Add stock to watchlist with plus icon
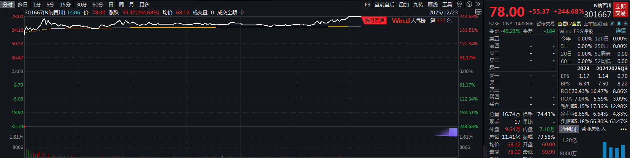 625,23
